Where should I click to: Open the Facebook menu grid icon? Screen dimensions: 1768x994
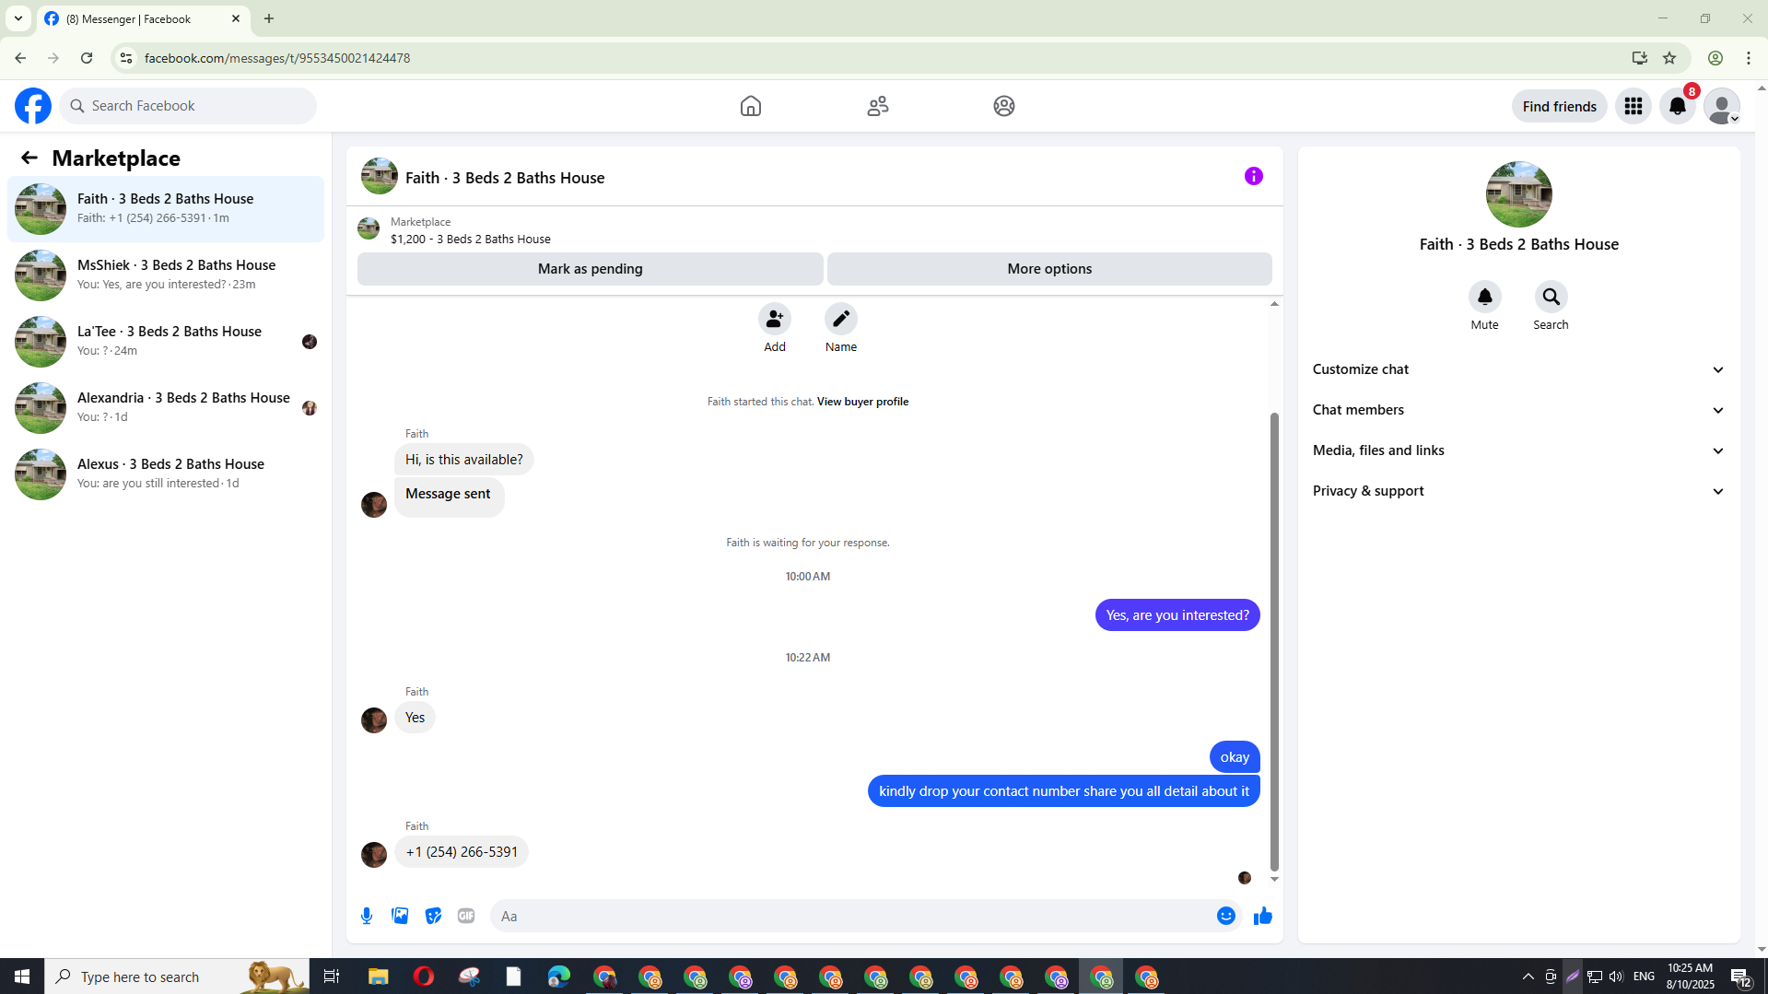(1633, 106)
